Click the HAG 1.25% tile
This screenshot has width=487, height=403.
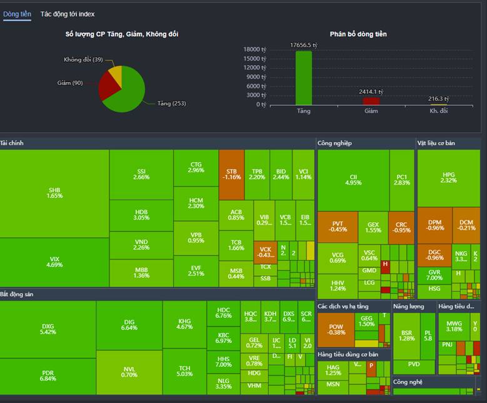coord(333,370)
